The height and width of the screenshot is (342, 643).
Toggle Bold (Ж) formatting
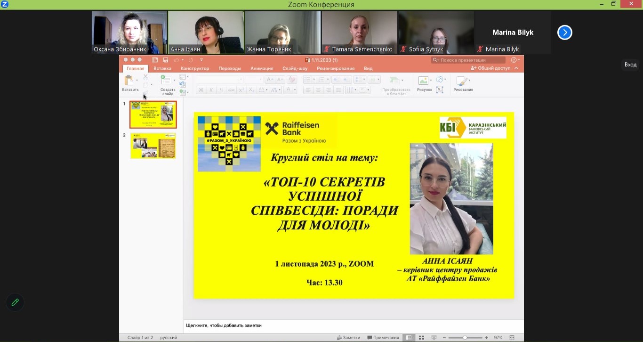pyautogui.click(x=201, y=90)
